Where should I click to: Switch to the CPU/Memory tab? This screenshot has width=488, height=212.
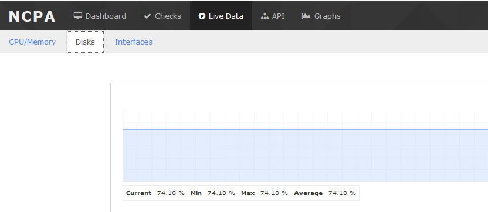pos(32,42)
